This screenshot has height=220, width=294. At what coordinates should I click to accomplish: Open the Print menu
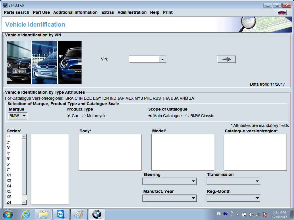[168, 12]
